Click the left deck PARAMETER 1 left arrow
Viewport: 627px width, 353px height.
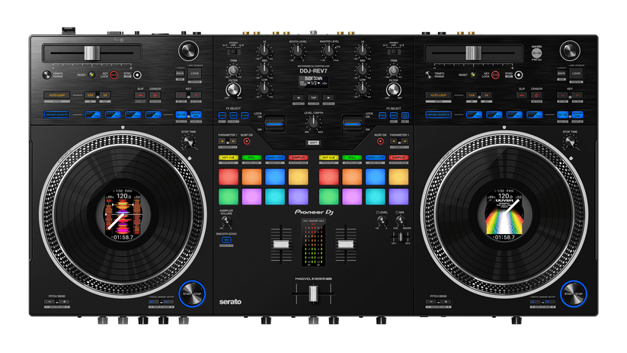(x=222, y=141)
